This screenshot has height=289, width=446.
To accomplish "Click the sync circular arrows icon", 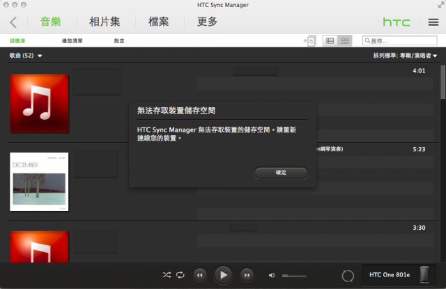I will coord(348,275).
